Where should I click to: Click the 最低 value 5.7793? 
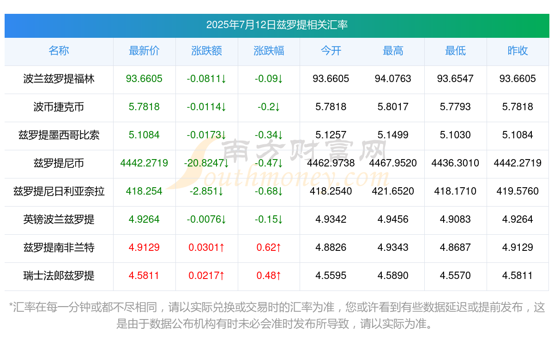(x=455, y=107)
